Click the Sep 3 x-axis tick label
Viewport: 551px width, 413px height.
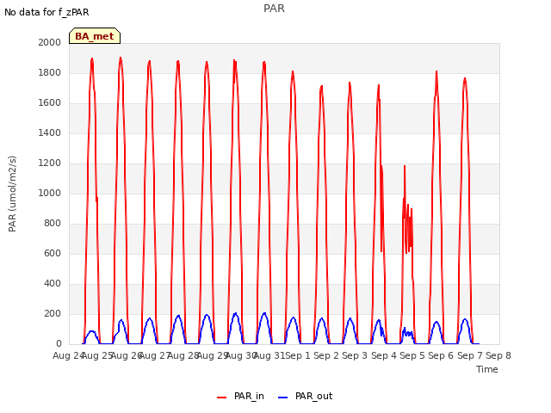[355, 355]
